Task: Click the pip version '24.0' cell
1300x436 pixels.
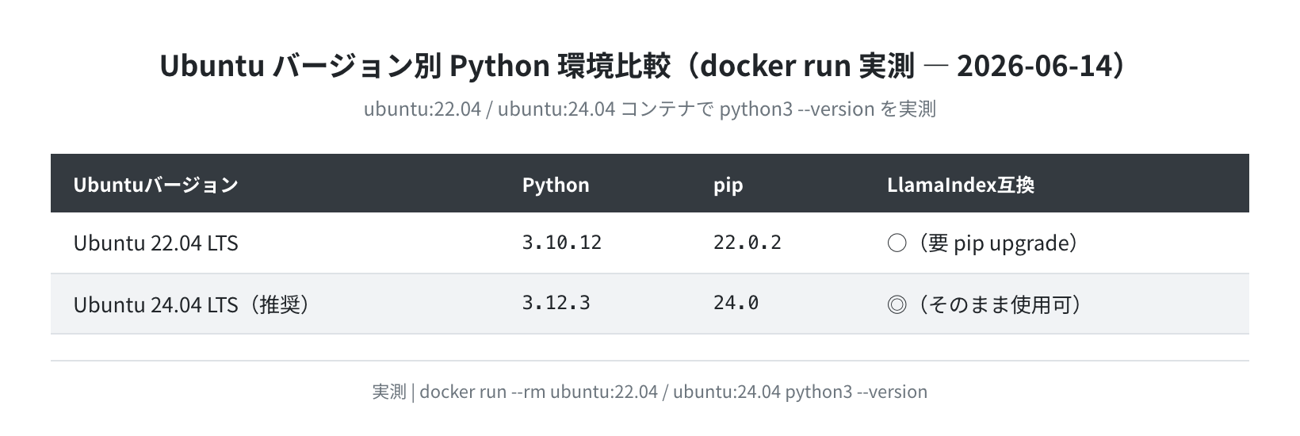Action: (778, 304)
